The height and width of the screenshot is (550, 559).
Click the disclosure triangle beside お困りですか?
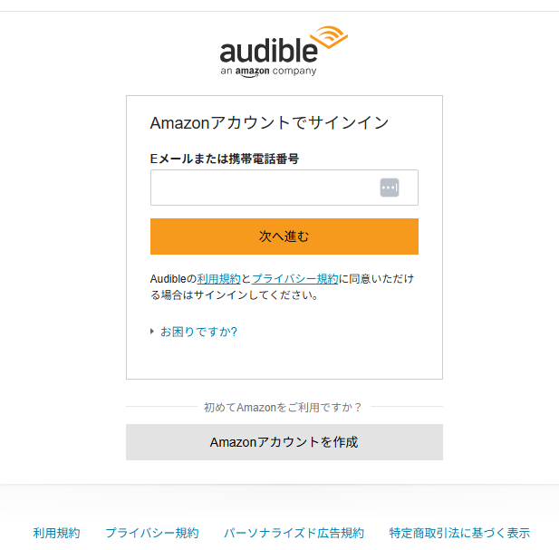pyautogui.click(x=152, y=332)
